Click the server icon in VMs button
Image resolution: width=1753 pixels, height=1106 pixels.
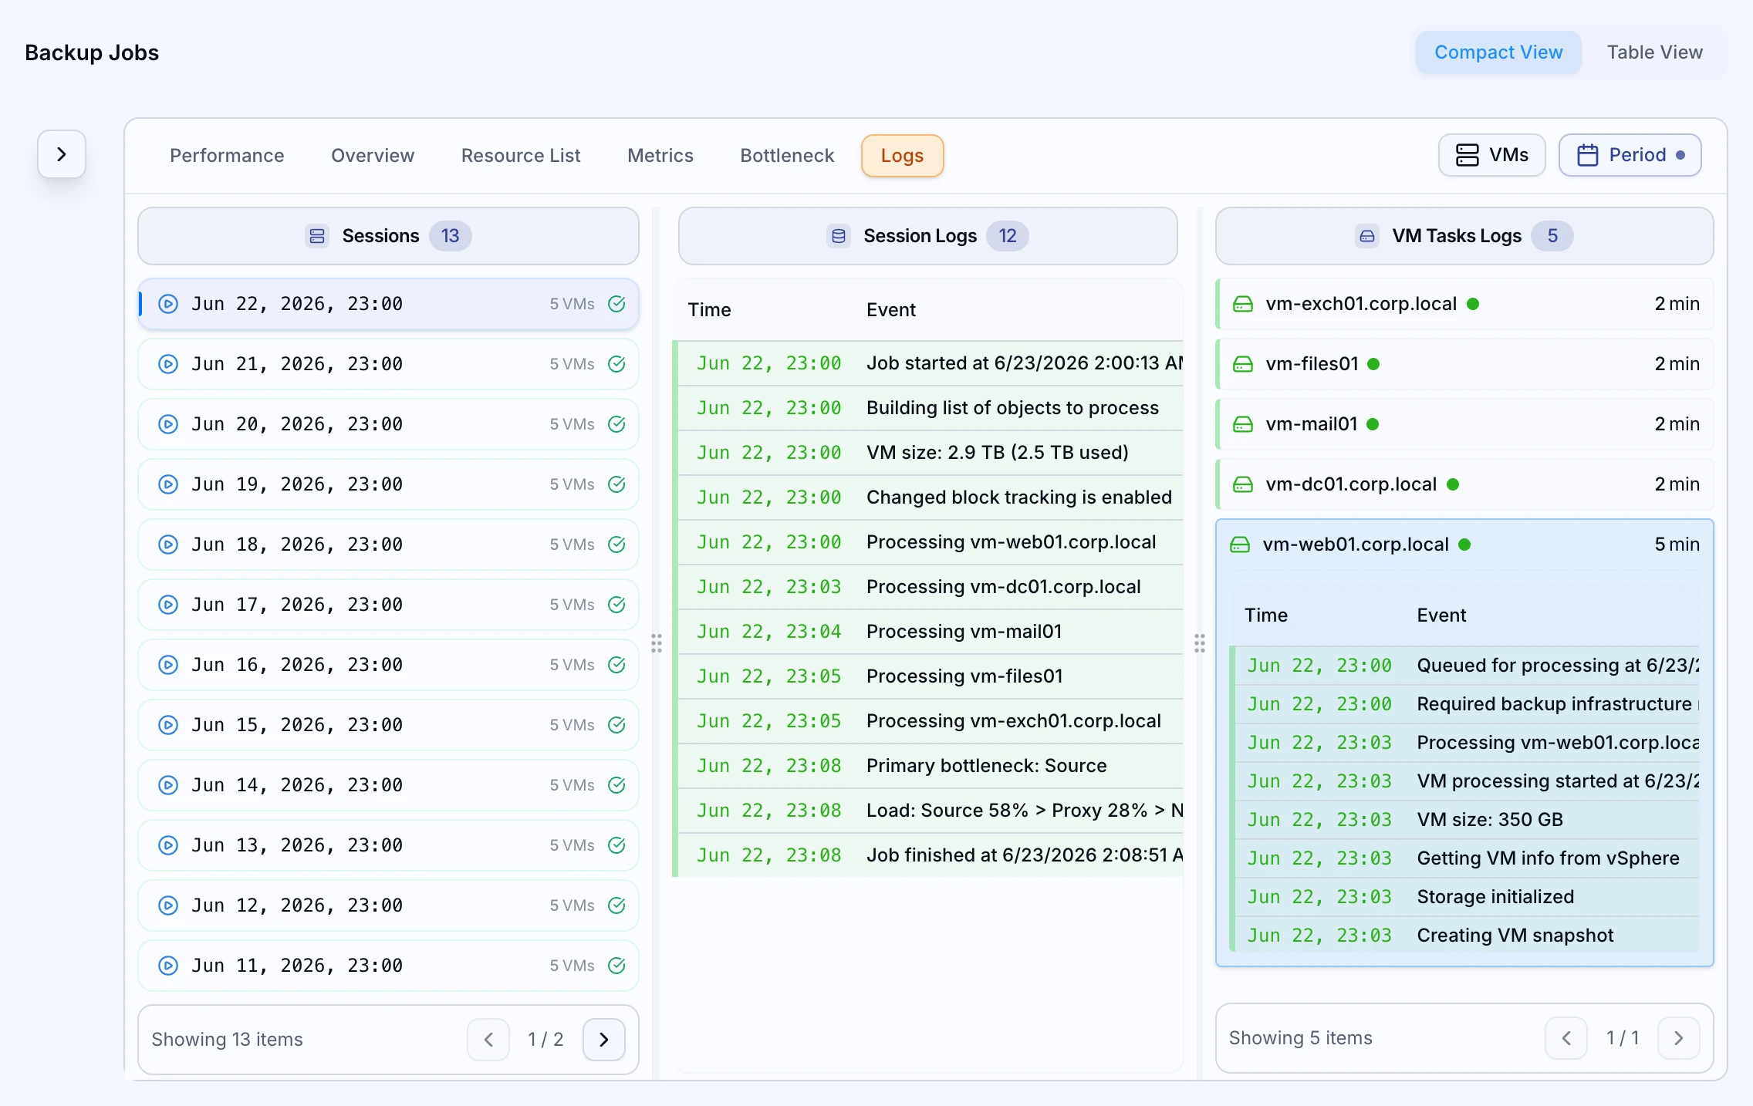[1467, 155]
